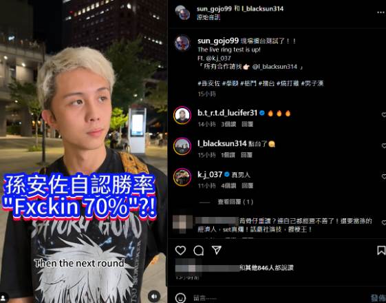Image resolution: width=386 pixels, height=303 pixels.
Task: Like the post with the heart icon
Action: click(180, 251)
